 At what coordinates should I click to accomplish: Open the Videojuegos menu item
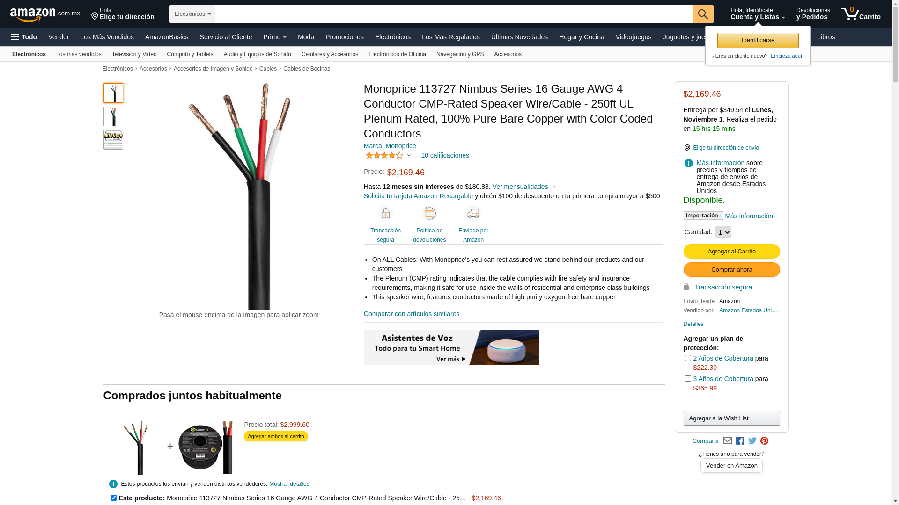click(633, 37)
